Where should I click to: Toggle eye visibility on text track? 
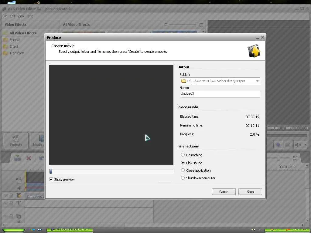[6, 203]
